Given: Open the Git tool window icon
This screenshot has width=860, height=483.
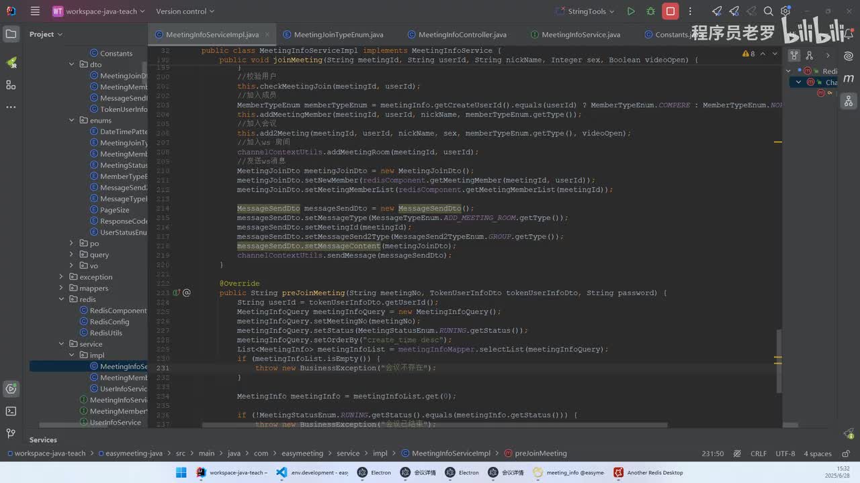Looking at the screenshot, I should (11, 433).
